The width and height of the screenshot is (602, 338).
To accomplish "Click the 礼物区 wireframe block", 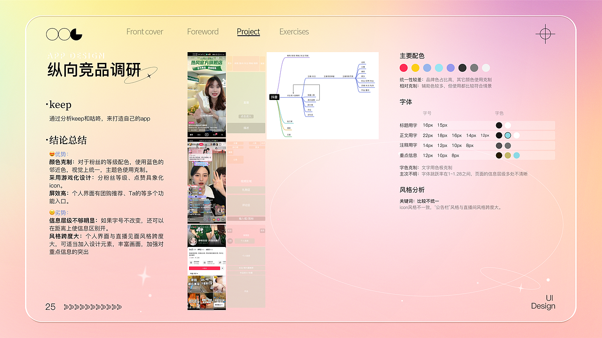I will [246, 190].
